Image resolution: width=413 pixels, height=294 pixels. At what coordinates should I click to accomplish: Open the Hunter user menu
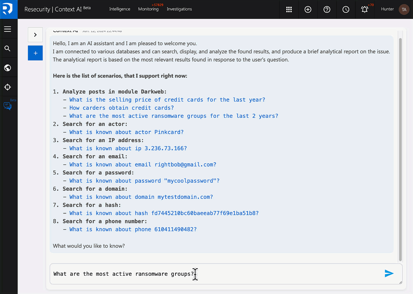[387, 9]
